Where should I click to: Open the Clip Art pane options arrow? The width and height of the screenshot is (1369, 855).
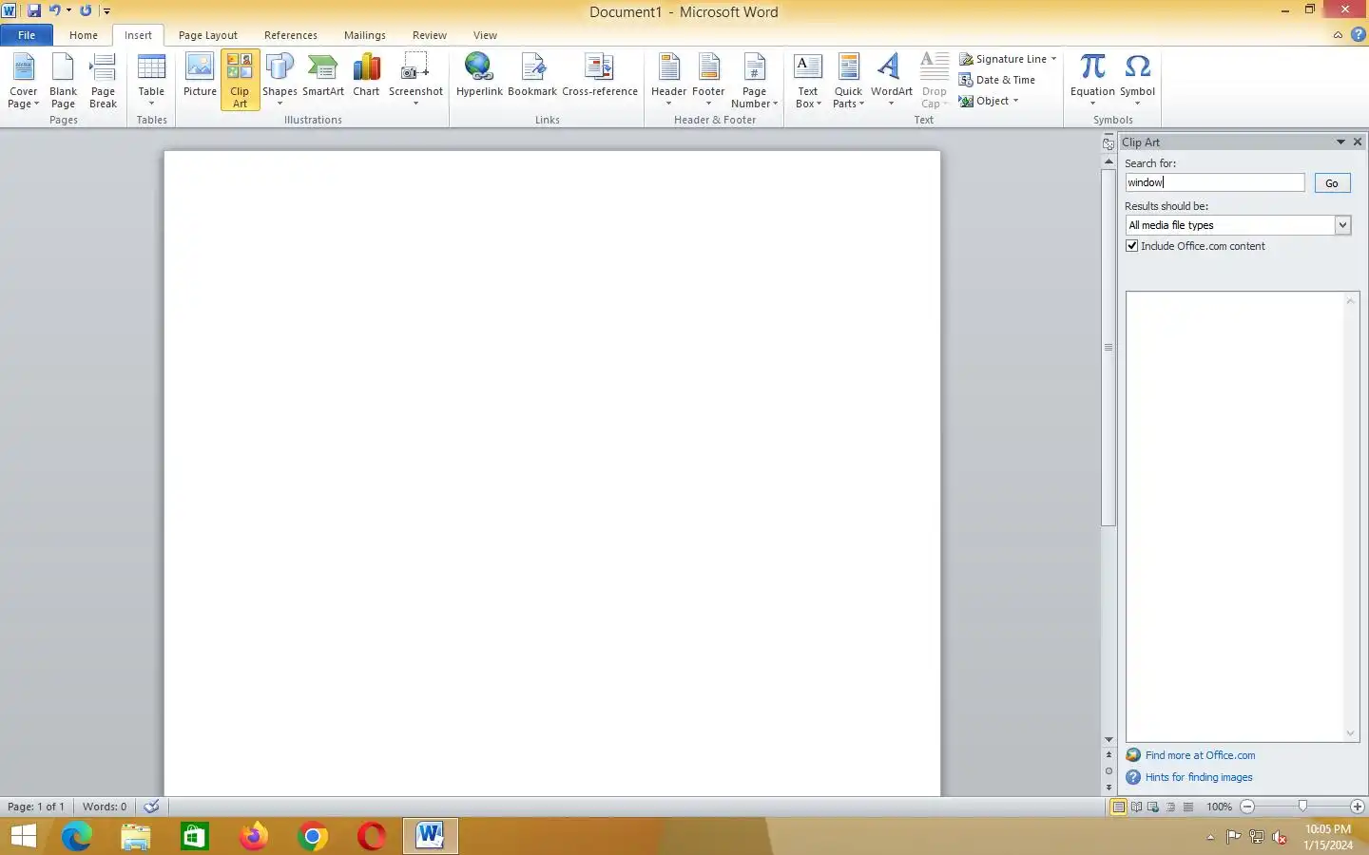(1340, 142)
